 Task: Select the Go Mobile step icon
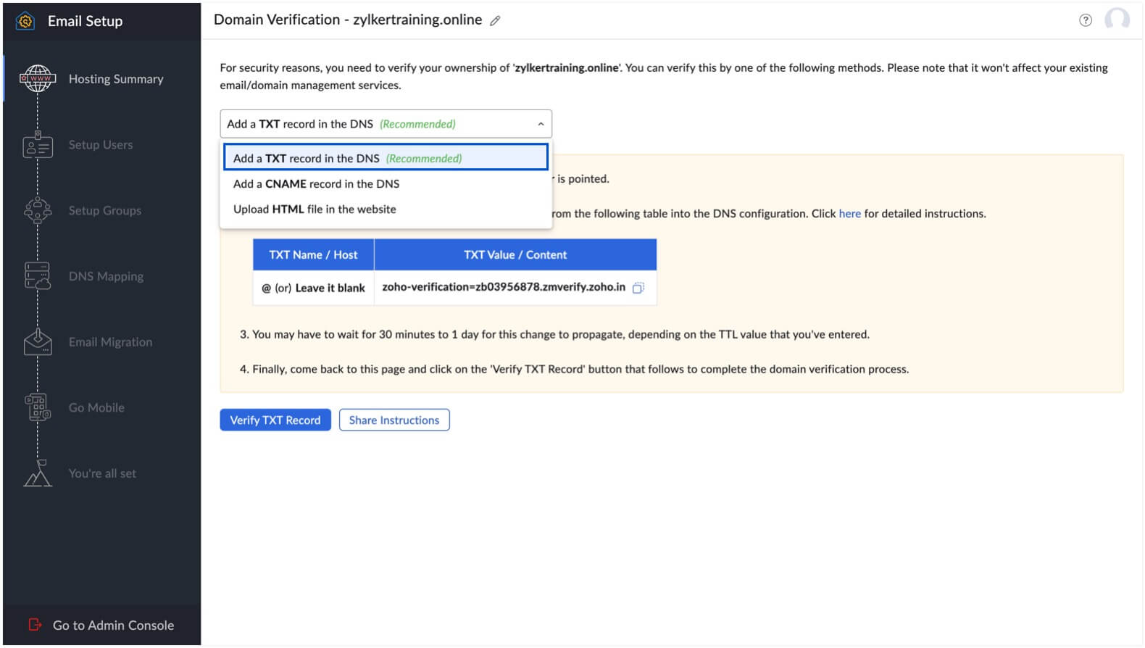pos(38,407)
